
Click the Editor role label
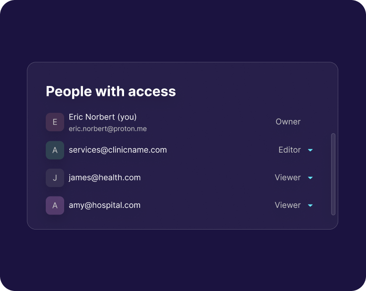[x=289, y=150]
